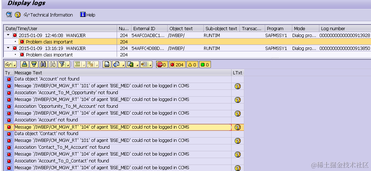Click the Sort descending icon
Image resolution: width=371 pixels, height=171 pixels.
pyautogui.click(x=34, y=64)
